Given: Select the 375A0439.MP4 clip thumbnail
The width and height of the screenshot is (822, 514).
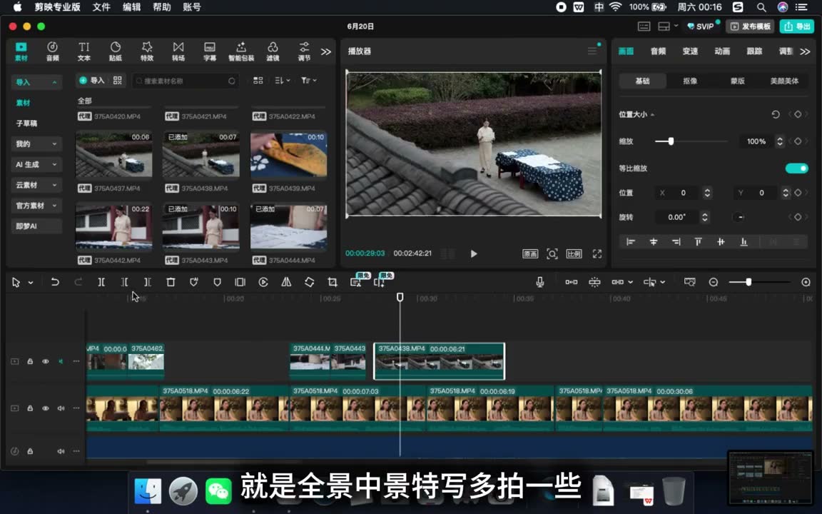Looking at the screenshot, I should pyautogui.click(x=288, y=154).
